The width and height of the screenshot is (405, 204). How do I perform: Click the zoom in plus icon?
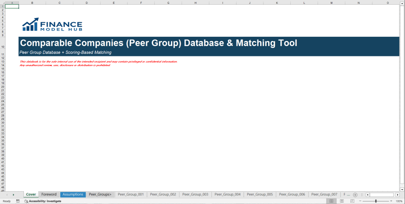point(391,201)
